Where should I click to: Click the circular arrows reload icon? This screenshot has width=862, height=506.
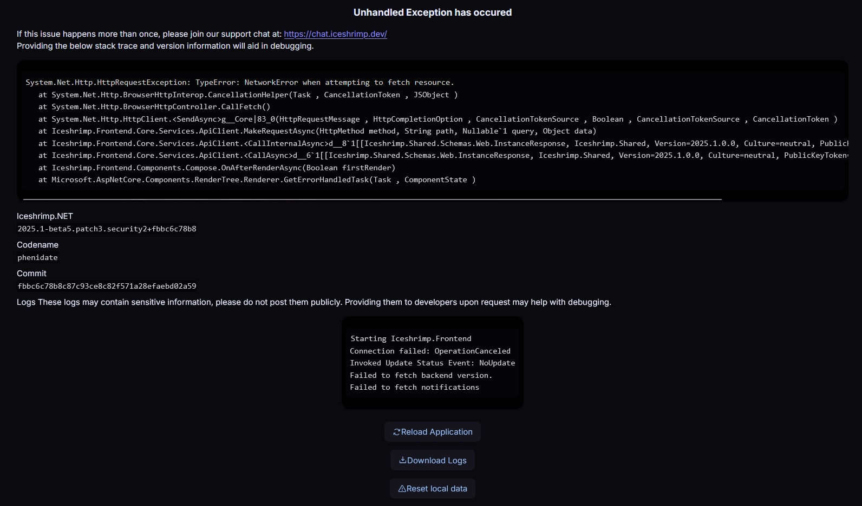point(396,432)
